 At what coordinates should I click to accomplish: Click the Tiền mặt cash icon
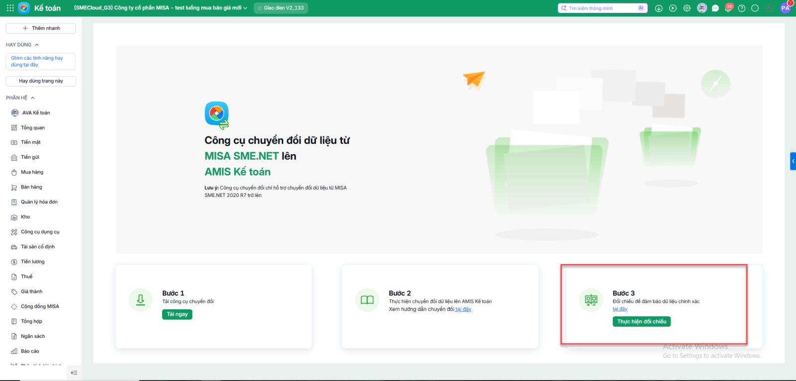(14, 142)
